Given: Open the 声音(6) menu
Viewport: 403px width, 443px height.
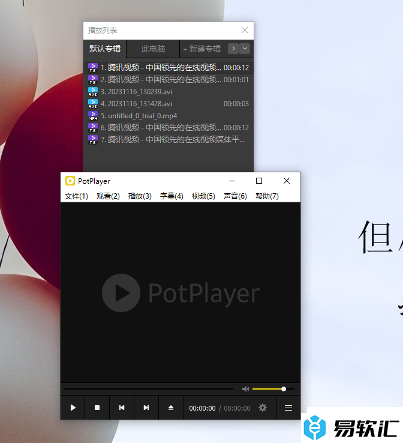Looking at the screenshot, I should tap(235, 196).
